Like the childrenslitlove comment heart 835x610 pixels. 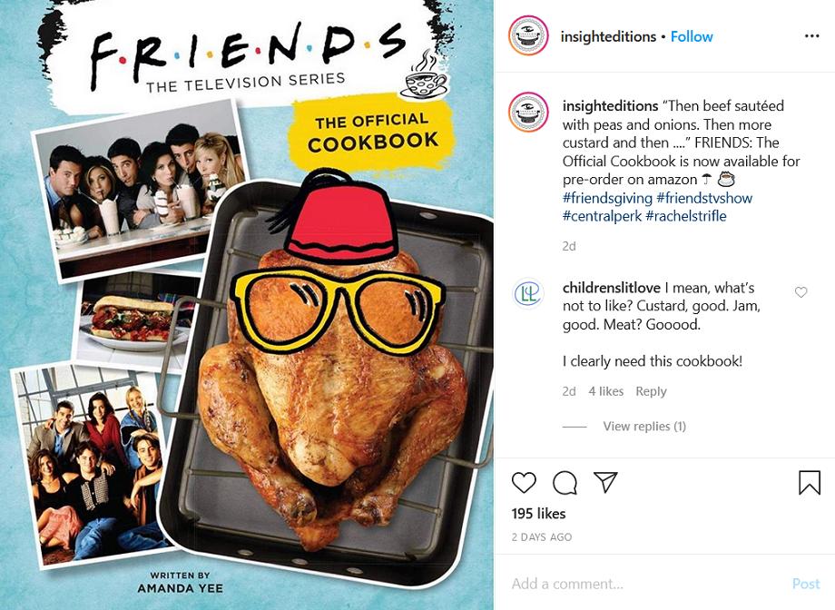[x=801, y=292]
